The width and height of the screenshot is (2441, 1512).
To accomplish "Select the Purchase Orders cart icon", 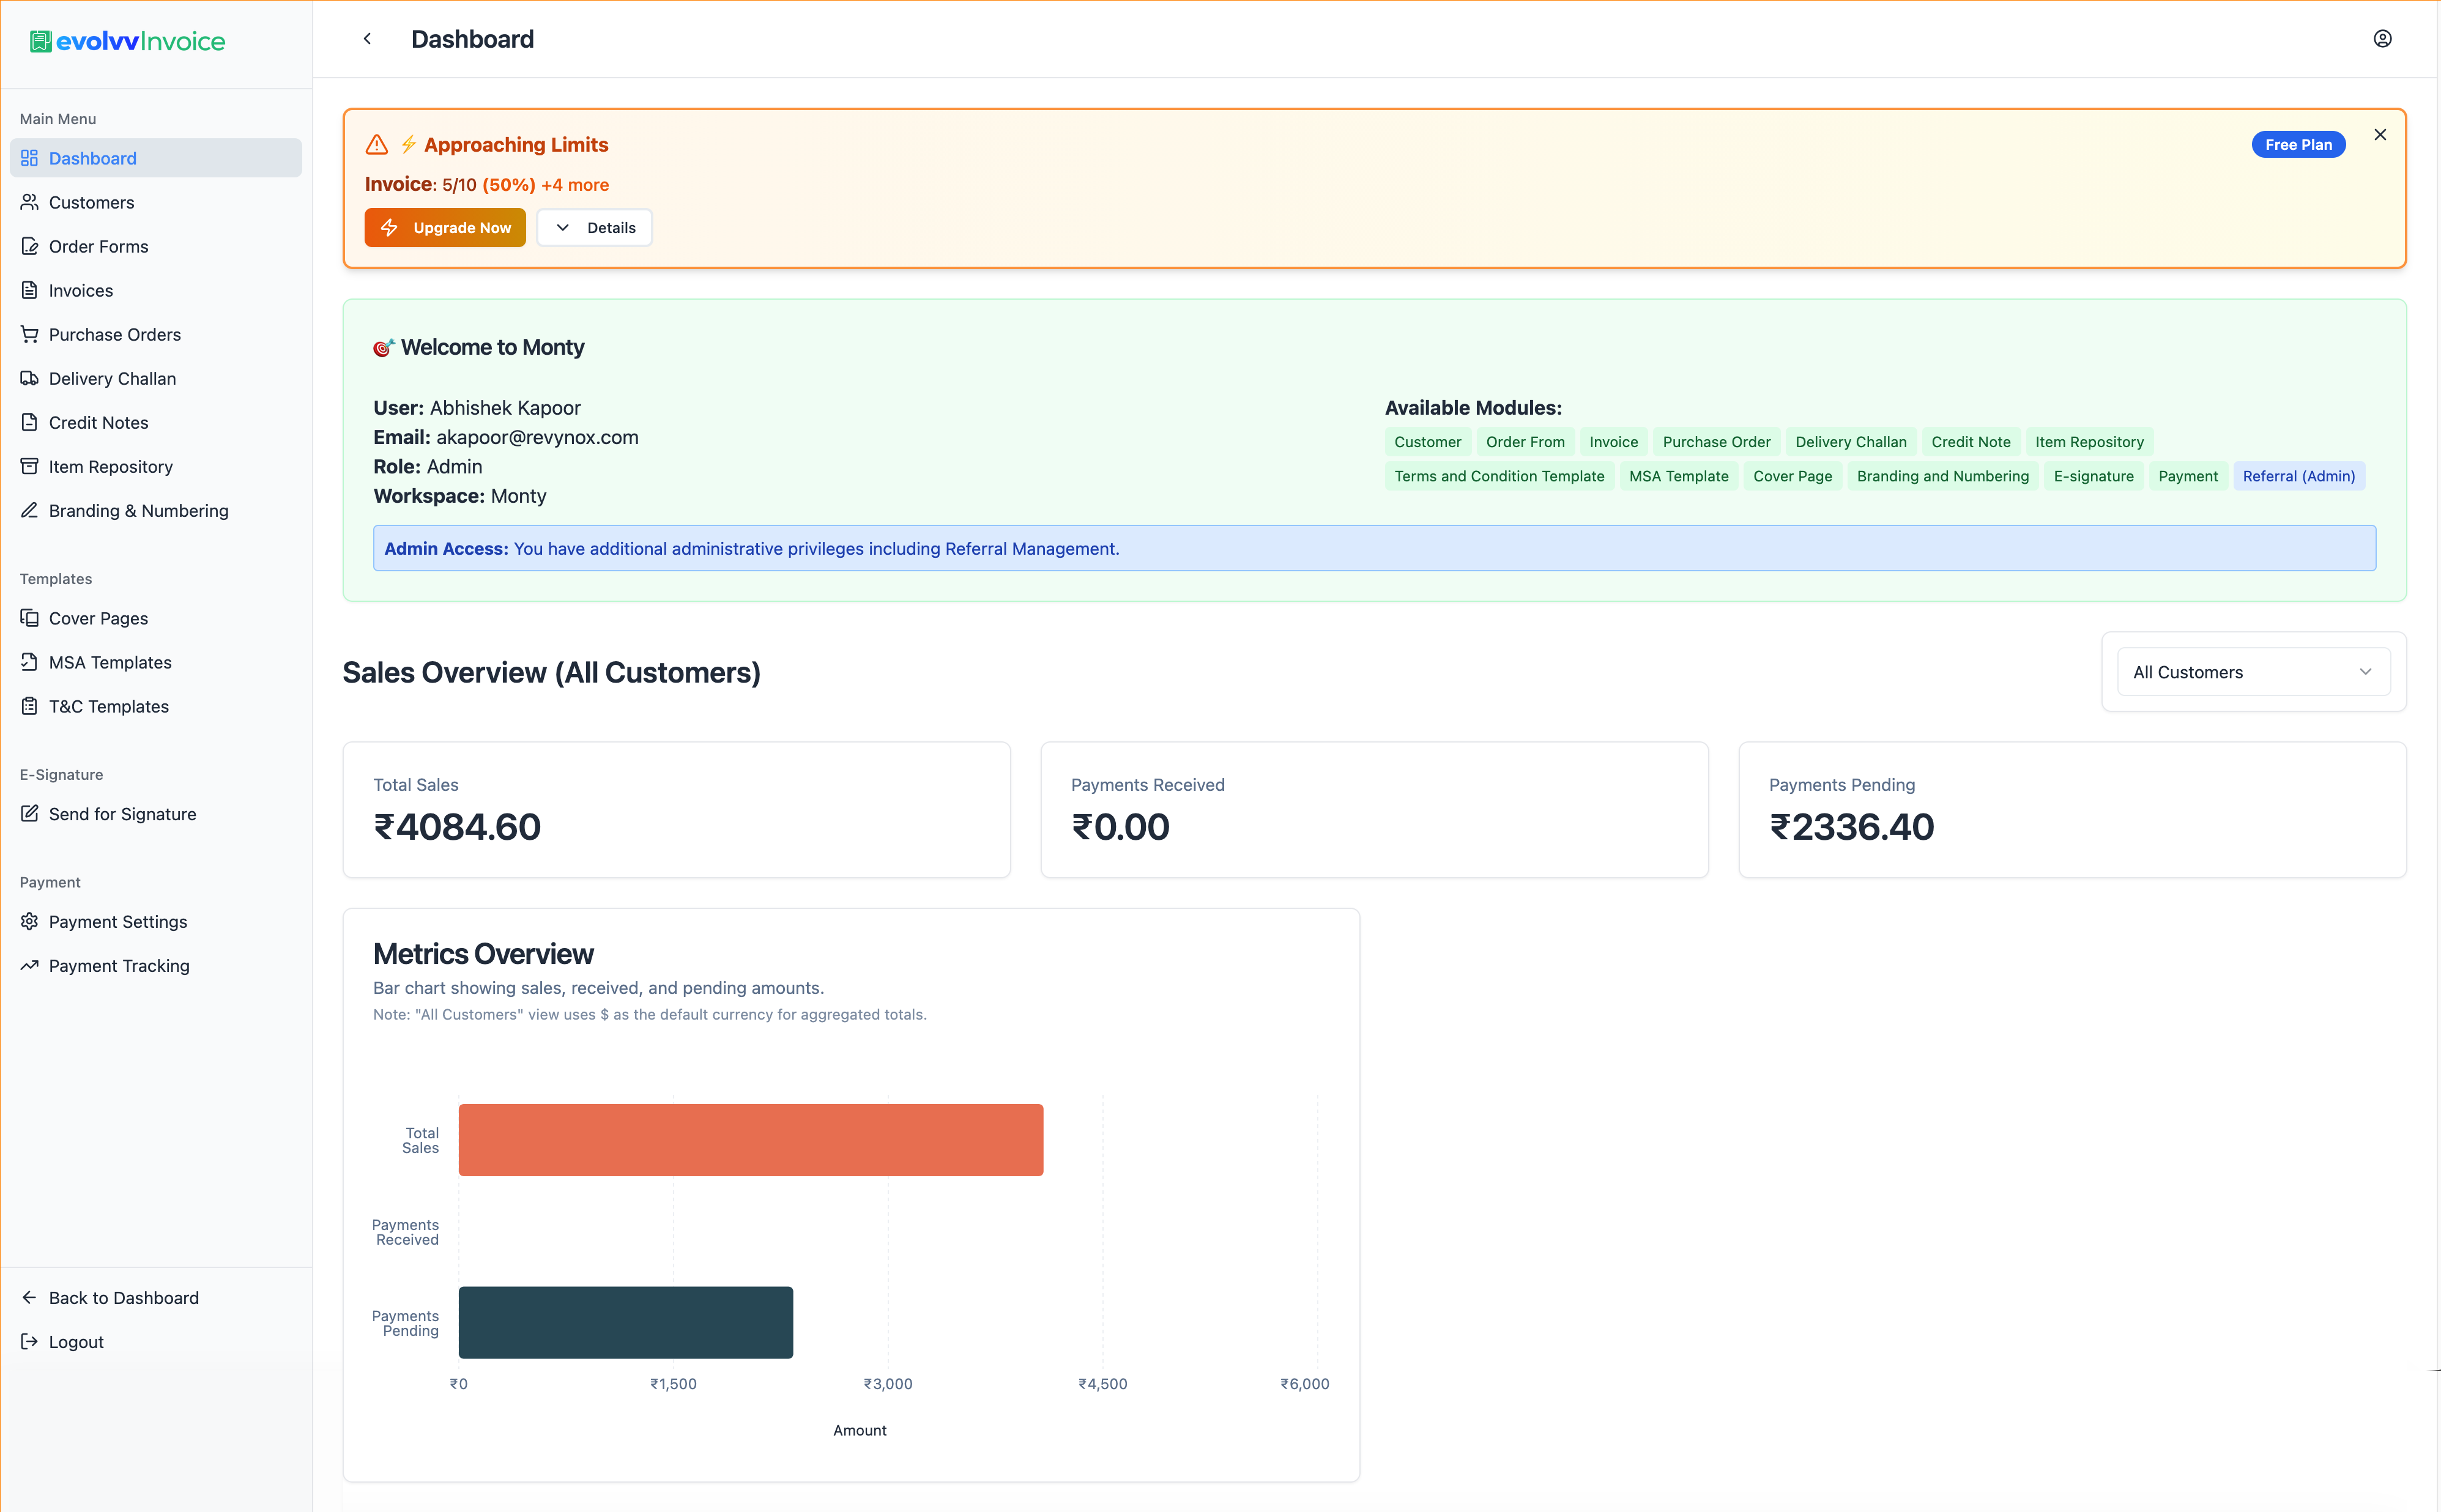I will coord(30,334).
